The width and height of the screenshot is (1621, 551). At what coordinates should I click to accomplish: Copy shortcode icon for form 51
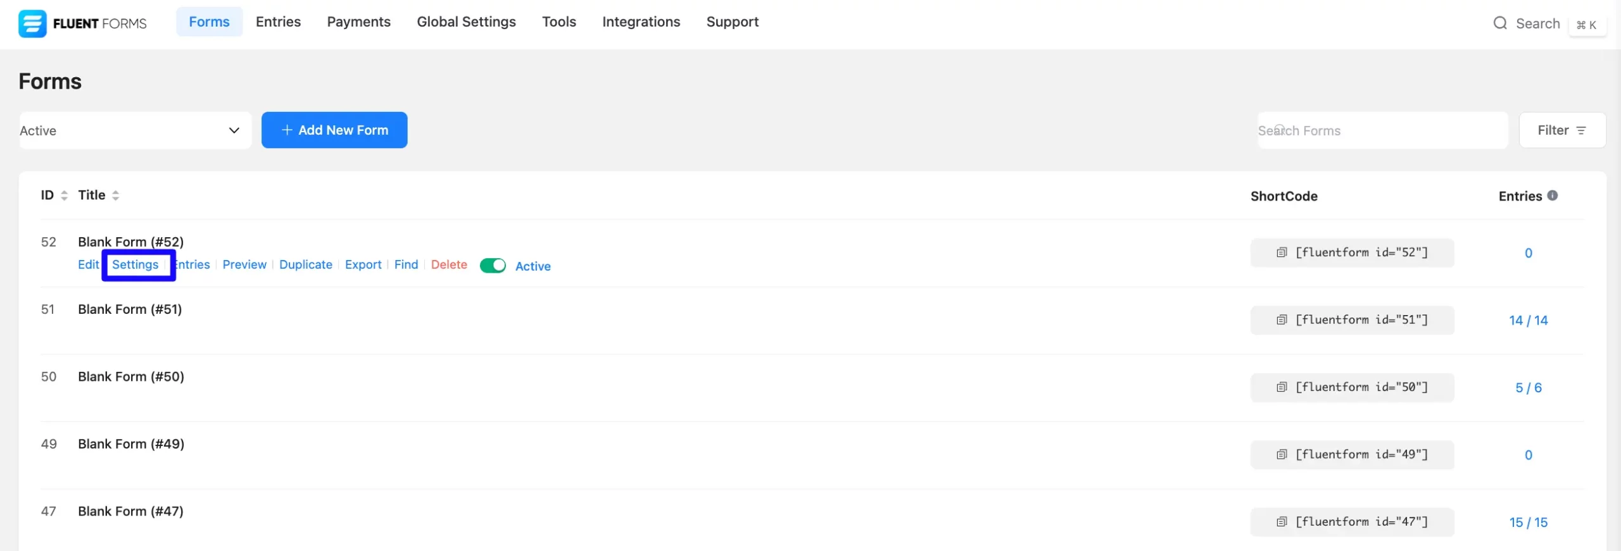pos(1282,320)
